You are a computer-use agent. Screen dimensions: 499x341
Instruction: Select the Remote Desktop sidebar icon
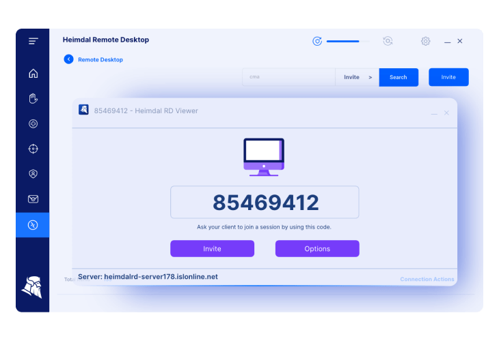(33, 225)
